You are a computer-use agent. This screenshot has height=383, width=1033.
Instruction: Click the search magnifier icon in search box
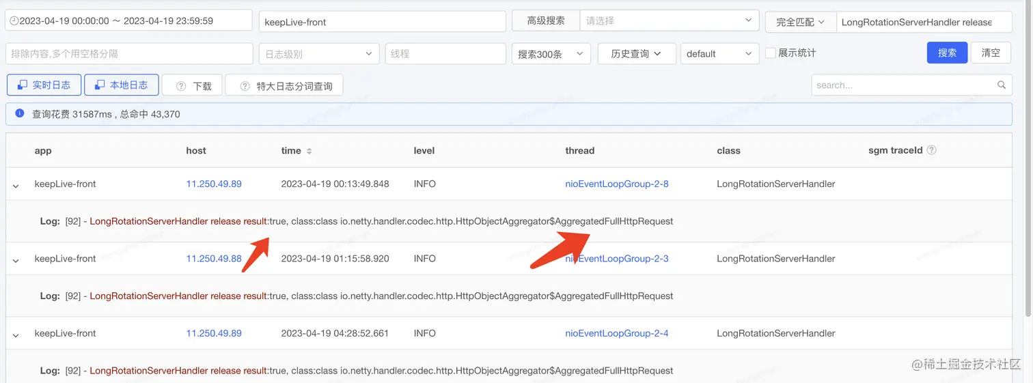click(x=1001, y=85)
